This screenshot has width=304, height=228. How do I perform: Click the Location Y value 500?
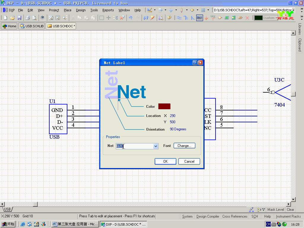pos(172,122)
